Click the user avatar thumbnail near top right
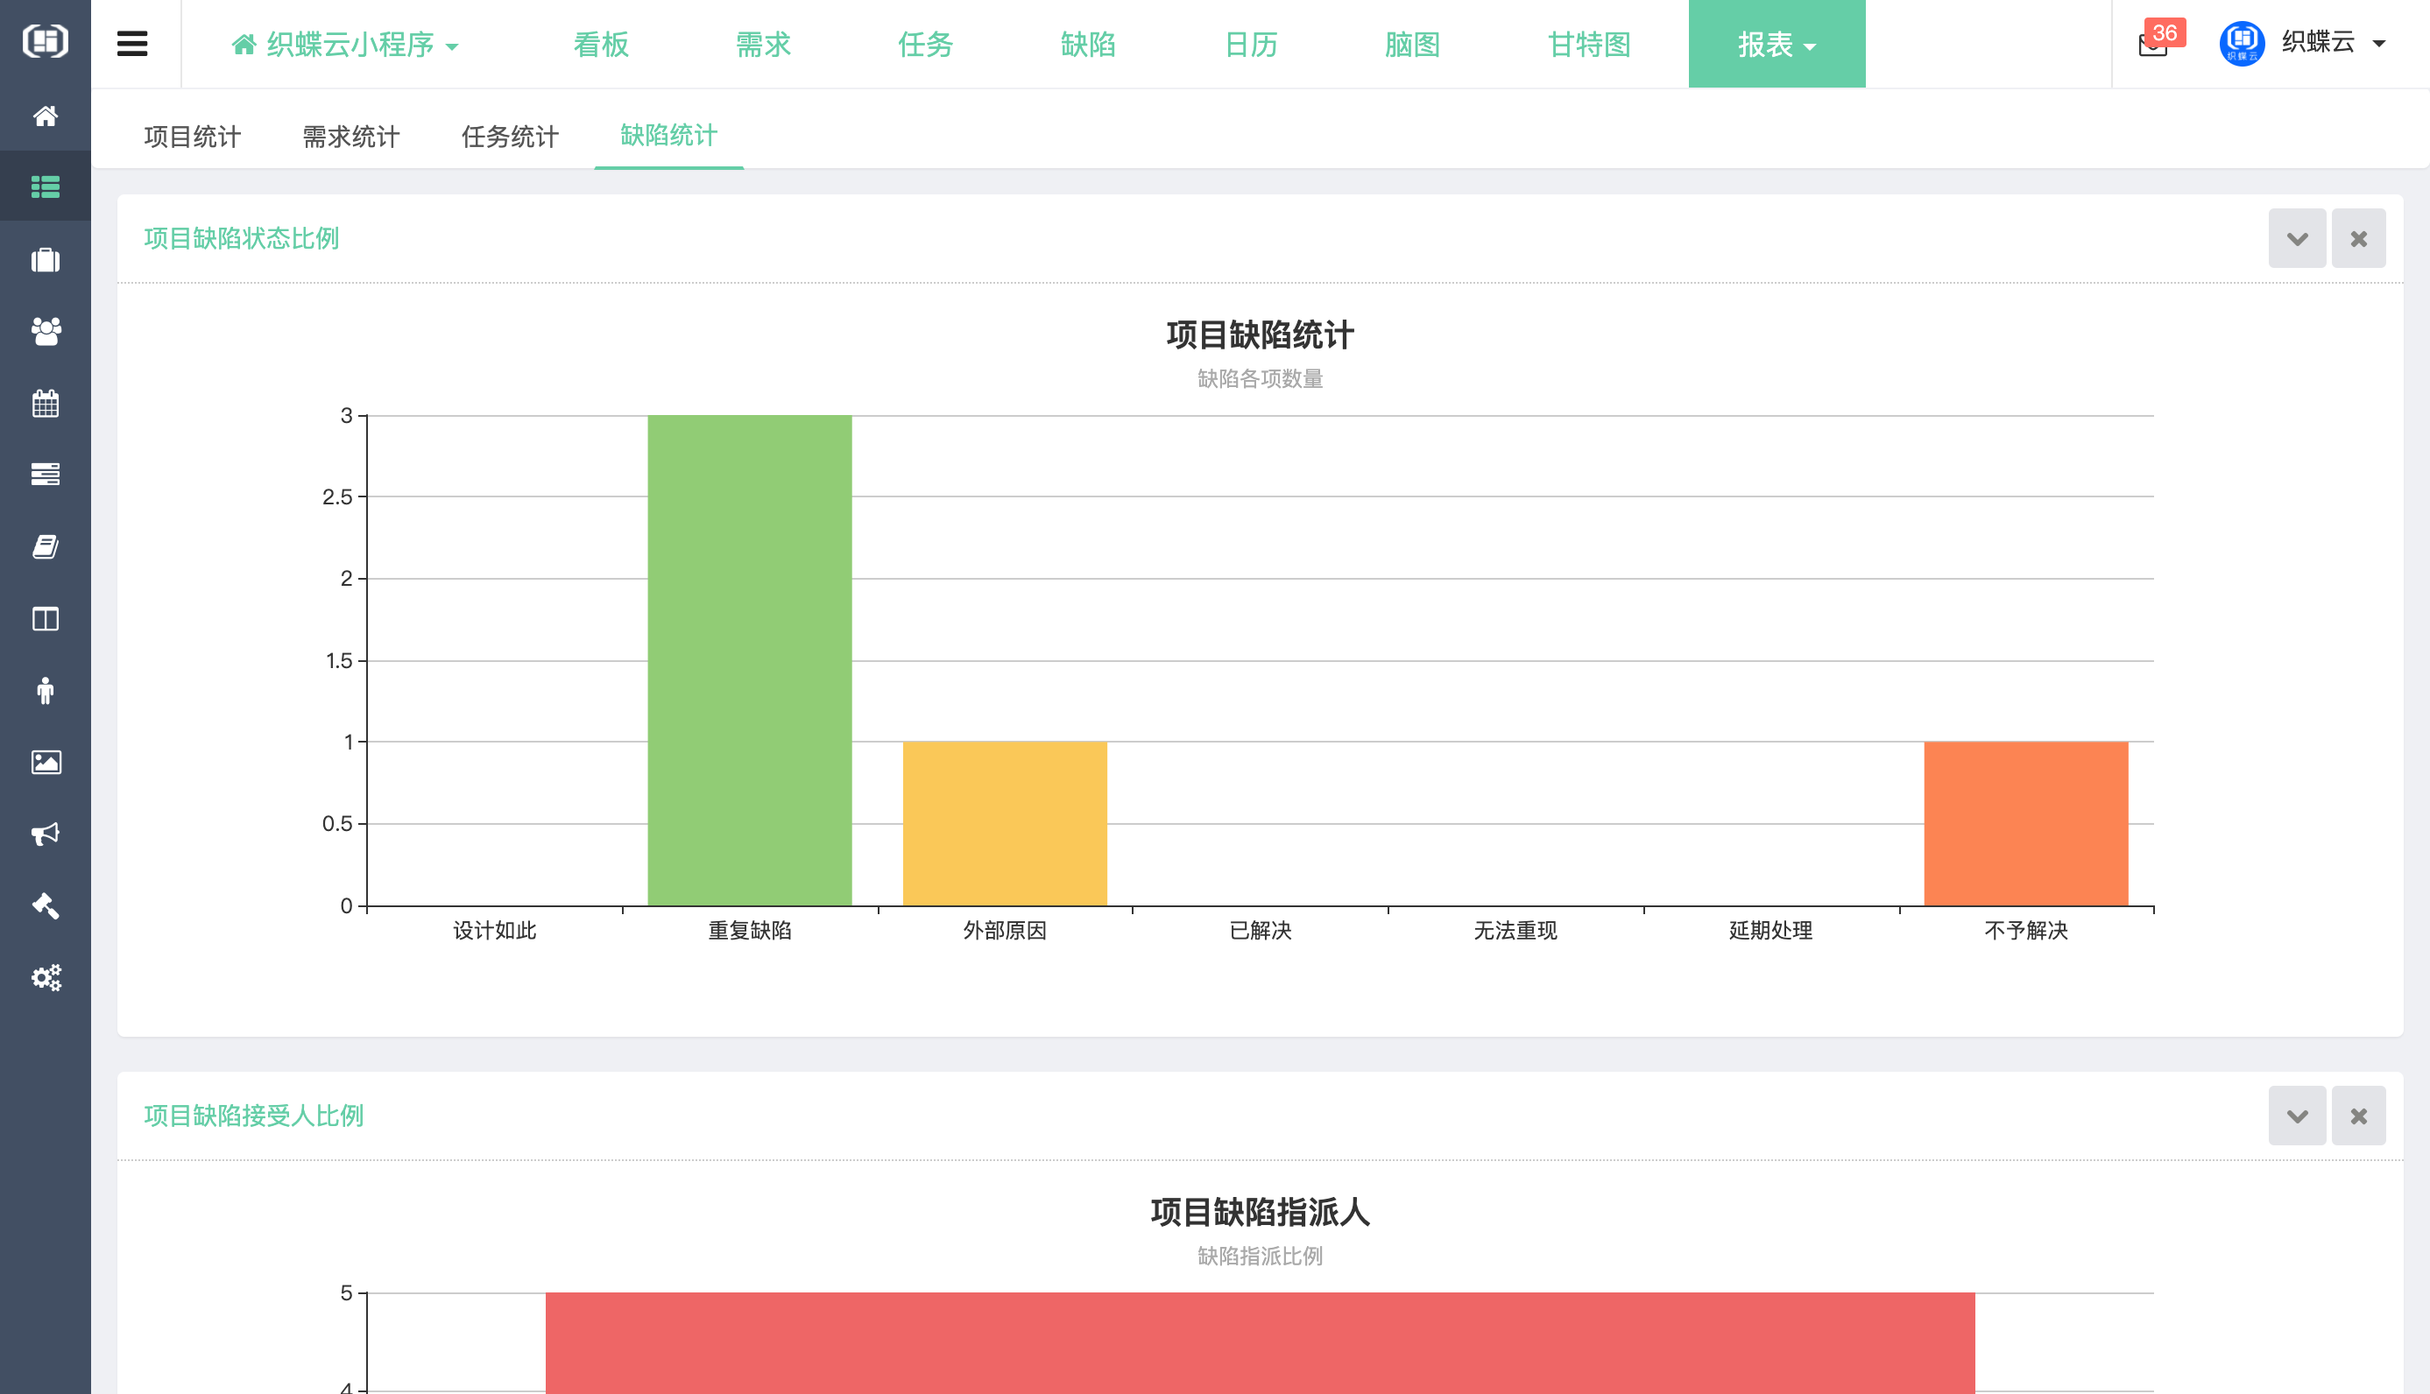This screenshot has height=1394, width=2430. pyautogui.click(x=2241, y=43)
